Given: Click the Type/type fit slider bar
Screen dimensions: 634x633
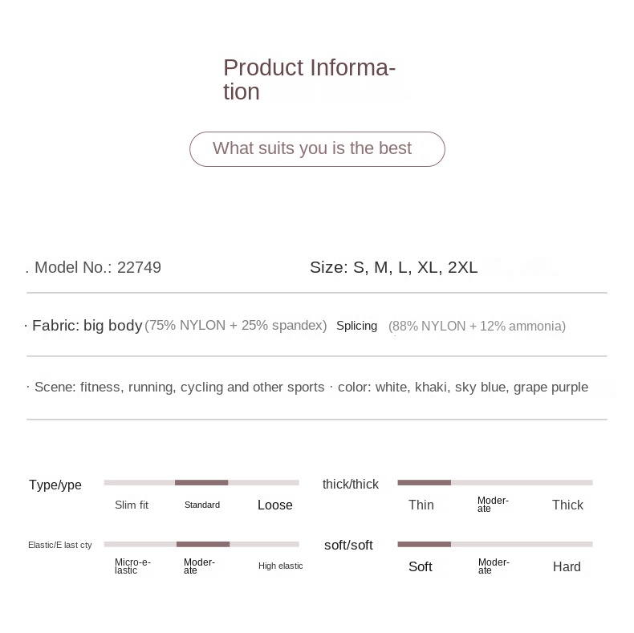Looking at the screenshot, I should 201,482.
